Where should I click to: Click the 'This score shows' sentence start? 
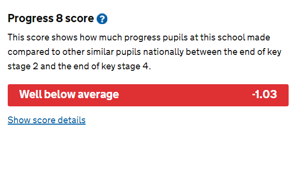coord(43,38)
